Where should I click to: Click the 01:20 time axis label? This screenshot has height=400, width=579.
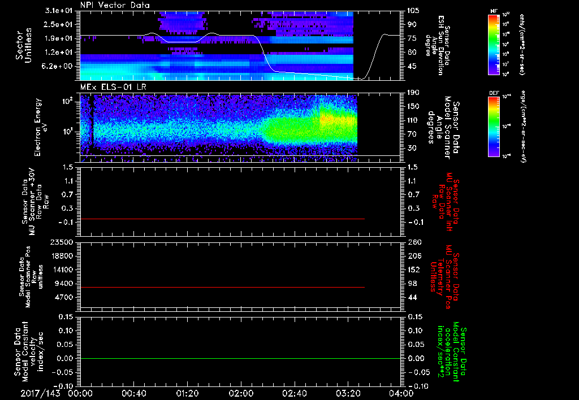click(x=187, y=393)
